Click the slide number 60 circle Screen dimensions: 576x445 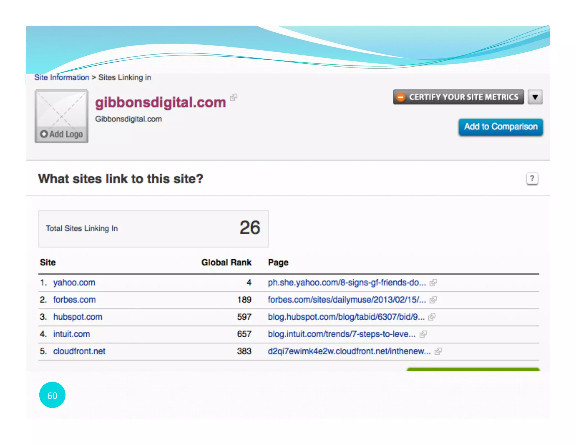(x=52, y=395)
